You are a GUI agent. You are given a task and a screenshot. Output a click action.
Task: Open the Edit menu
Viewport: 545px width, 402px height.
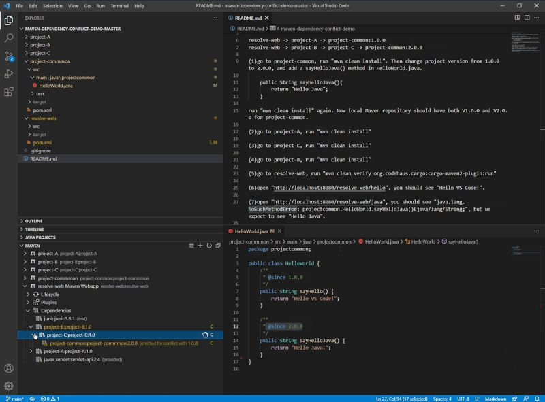point(33,6)
